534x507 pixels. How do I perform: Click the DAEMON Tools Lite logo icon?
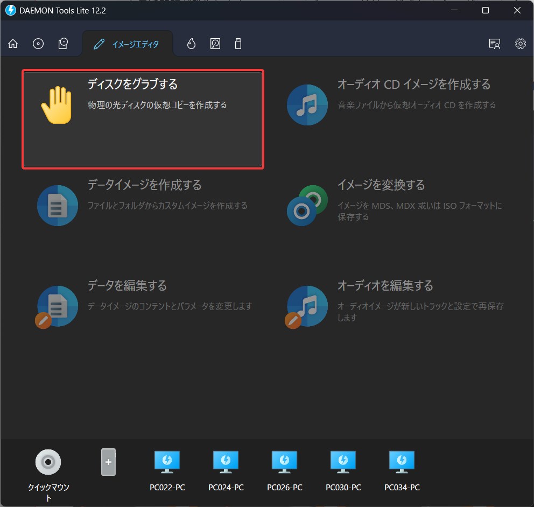(11, 10)
